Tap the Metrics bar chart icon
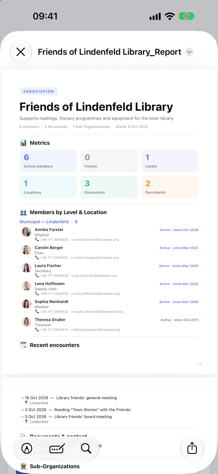The image size is (218, 474). 23,143
